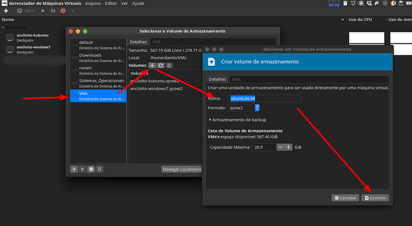The width and height of the screenshot is (412, 226).
Task: Click the delete pool trash icon
Action: 100,169
